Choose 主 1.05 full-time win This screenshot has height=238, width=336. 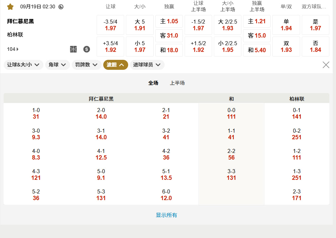coord(169,21)
